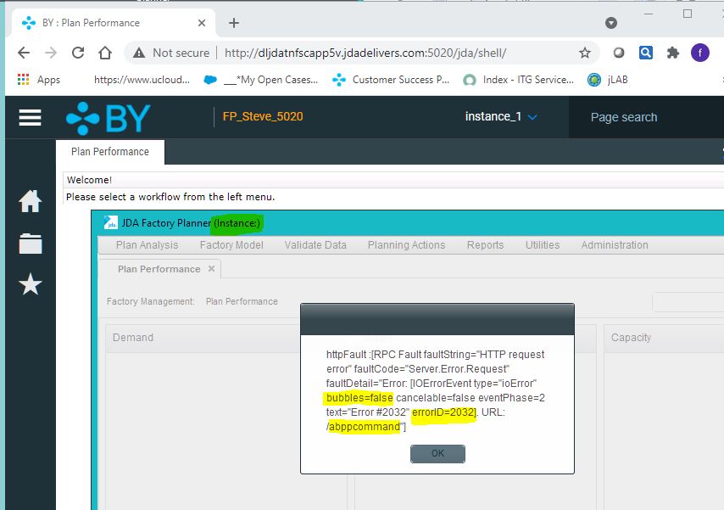Open the browser extensions puzzle icon

tap(673, 53)
